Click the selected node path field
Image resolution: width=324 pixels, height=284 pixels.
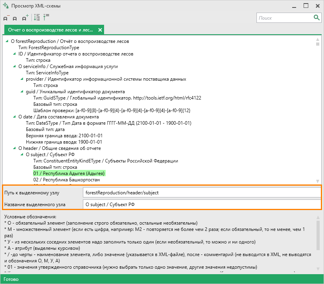click(202, 193)
